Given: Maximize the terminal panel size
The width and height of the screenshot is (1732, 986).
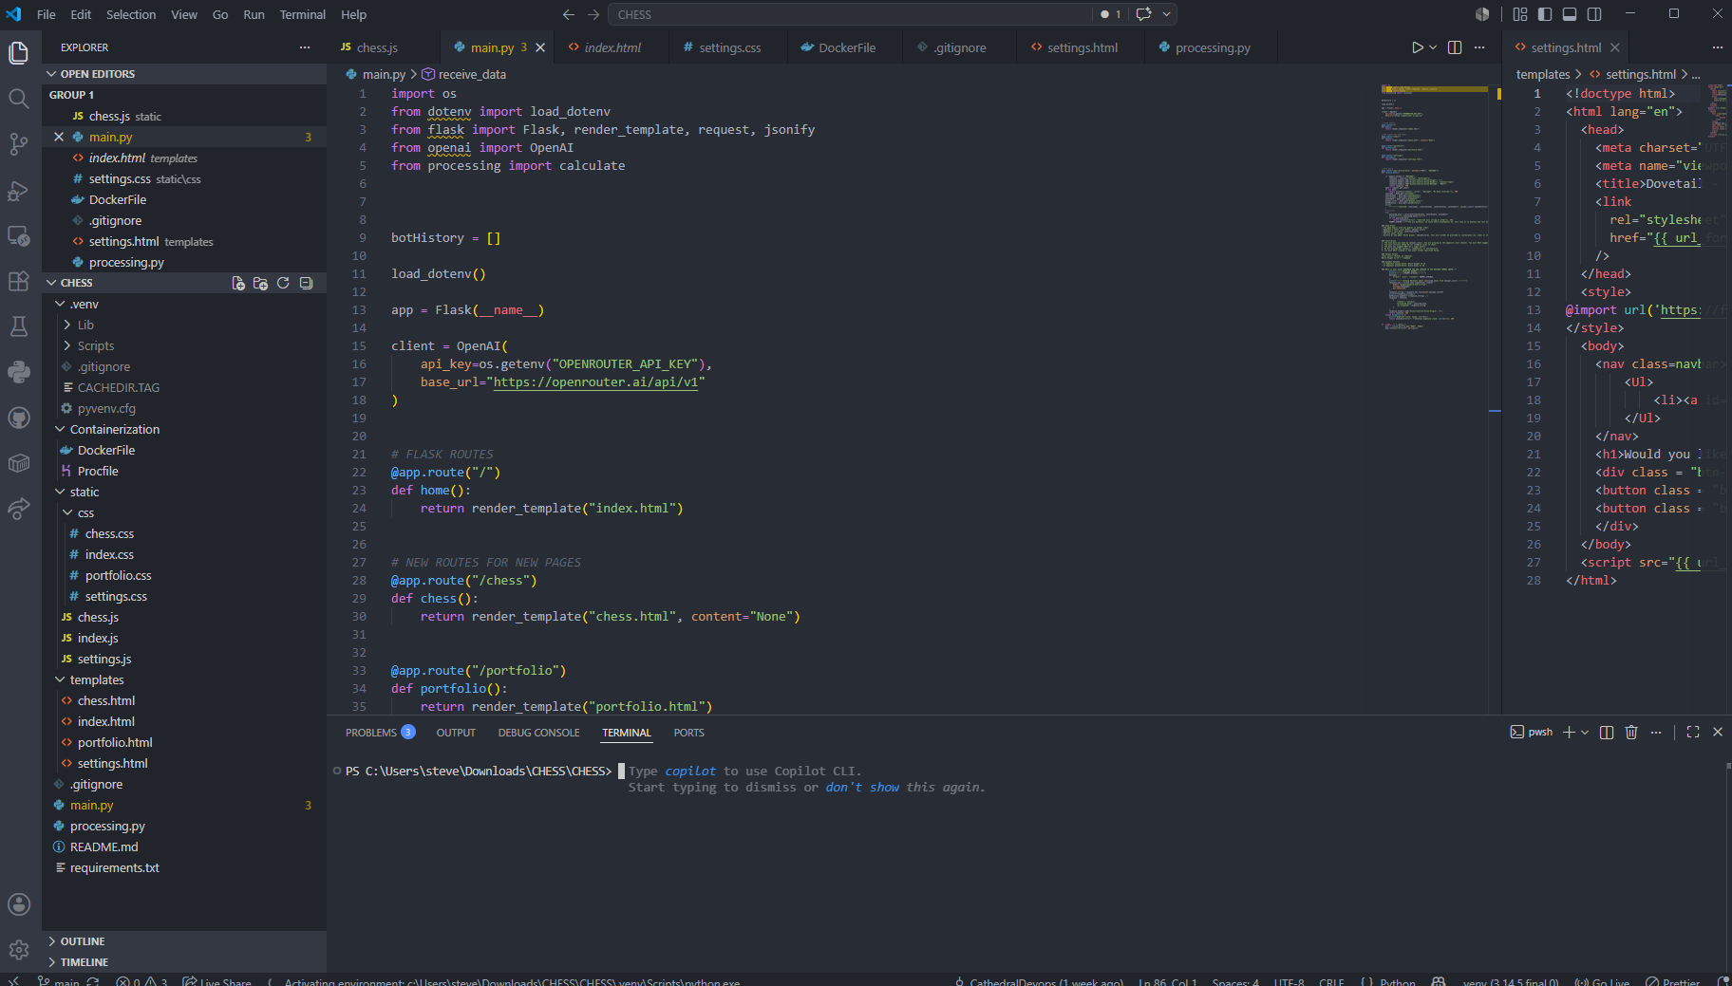Looking at the screenshot, I should point(1693,733).
